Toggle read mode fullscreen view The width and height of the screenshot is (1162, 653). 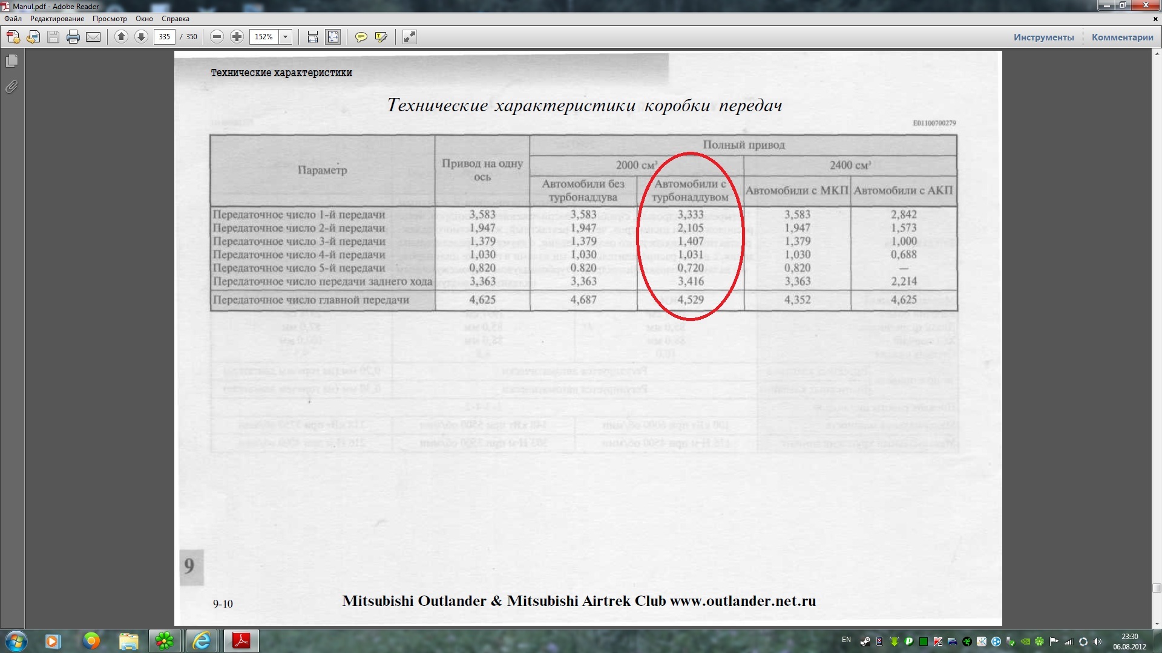(x=410, y=37)
